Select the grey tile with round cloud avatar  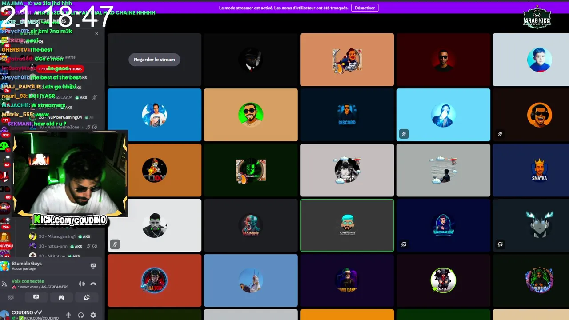pyautogui.click(x=347, y=170)
